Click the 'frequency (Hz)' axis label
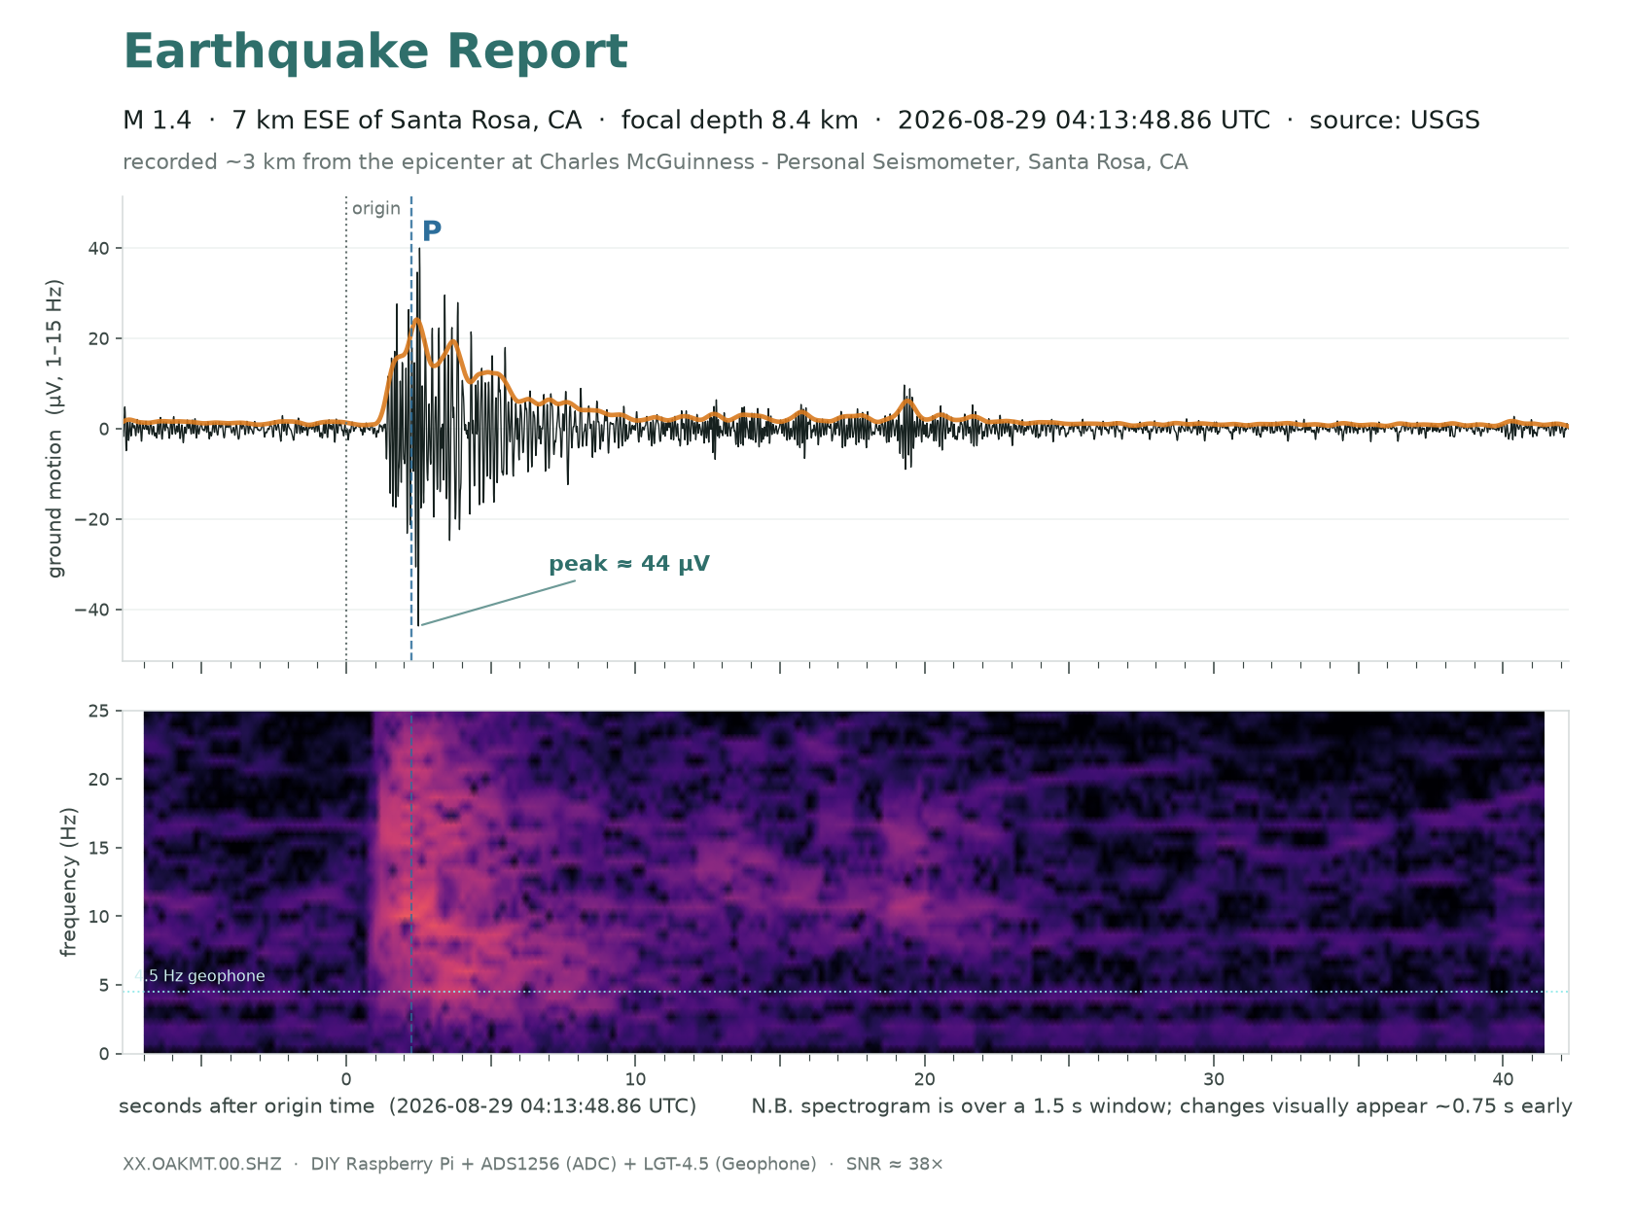This screenshot has width=1634, height=1225. 68,883
